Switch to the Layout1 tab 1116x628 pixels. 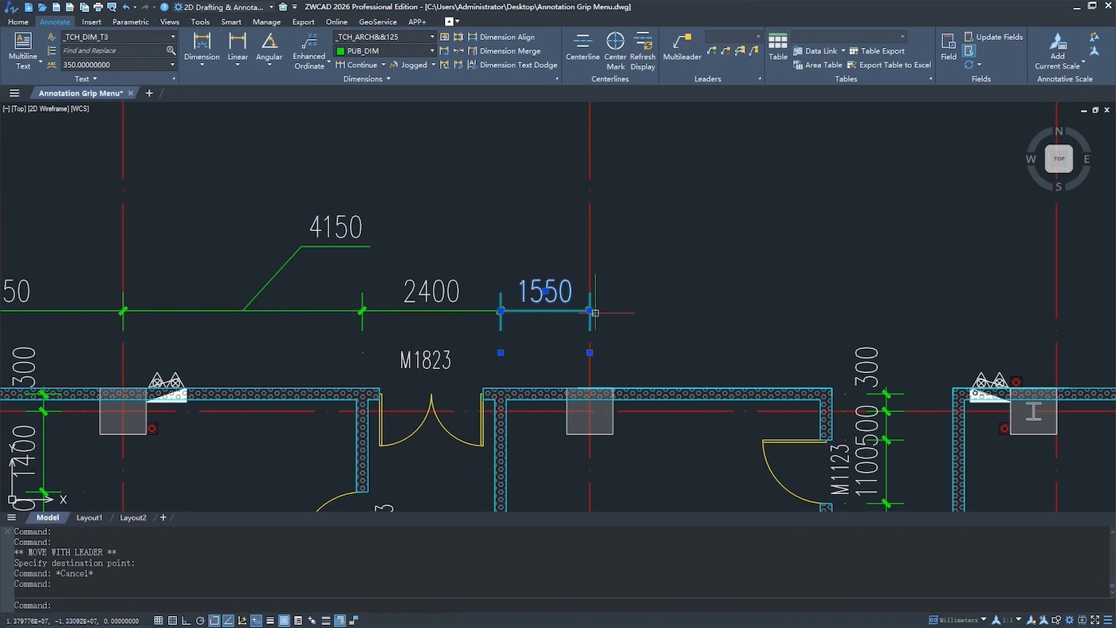pos(89,518)
